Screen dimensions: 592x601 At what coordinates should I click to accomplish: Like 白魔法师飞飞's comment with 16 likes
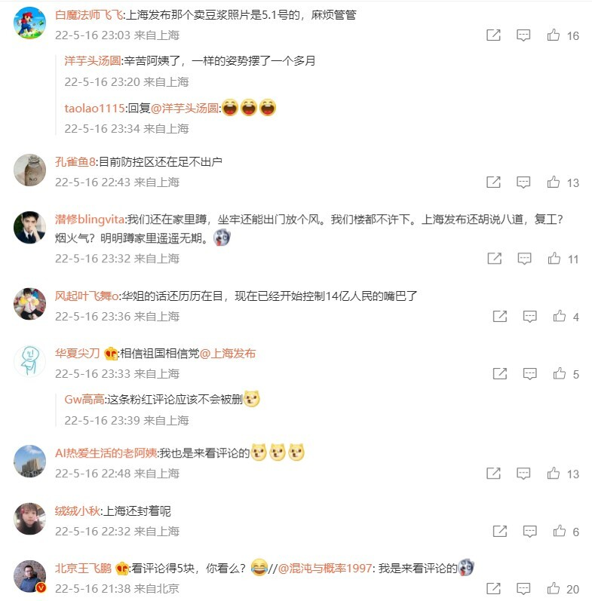554,35
